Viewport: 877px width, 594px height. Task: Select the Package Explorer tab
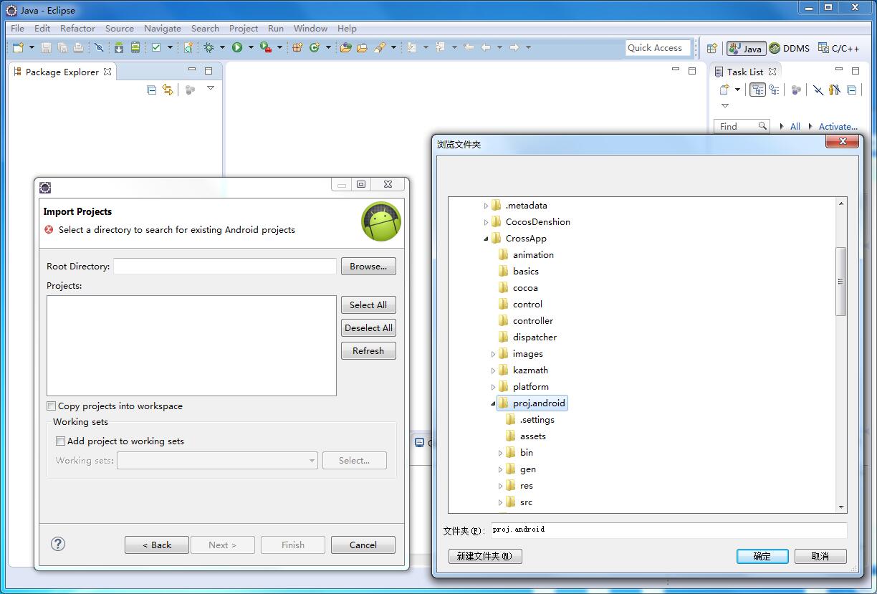coord(62,72)
